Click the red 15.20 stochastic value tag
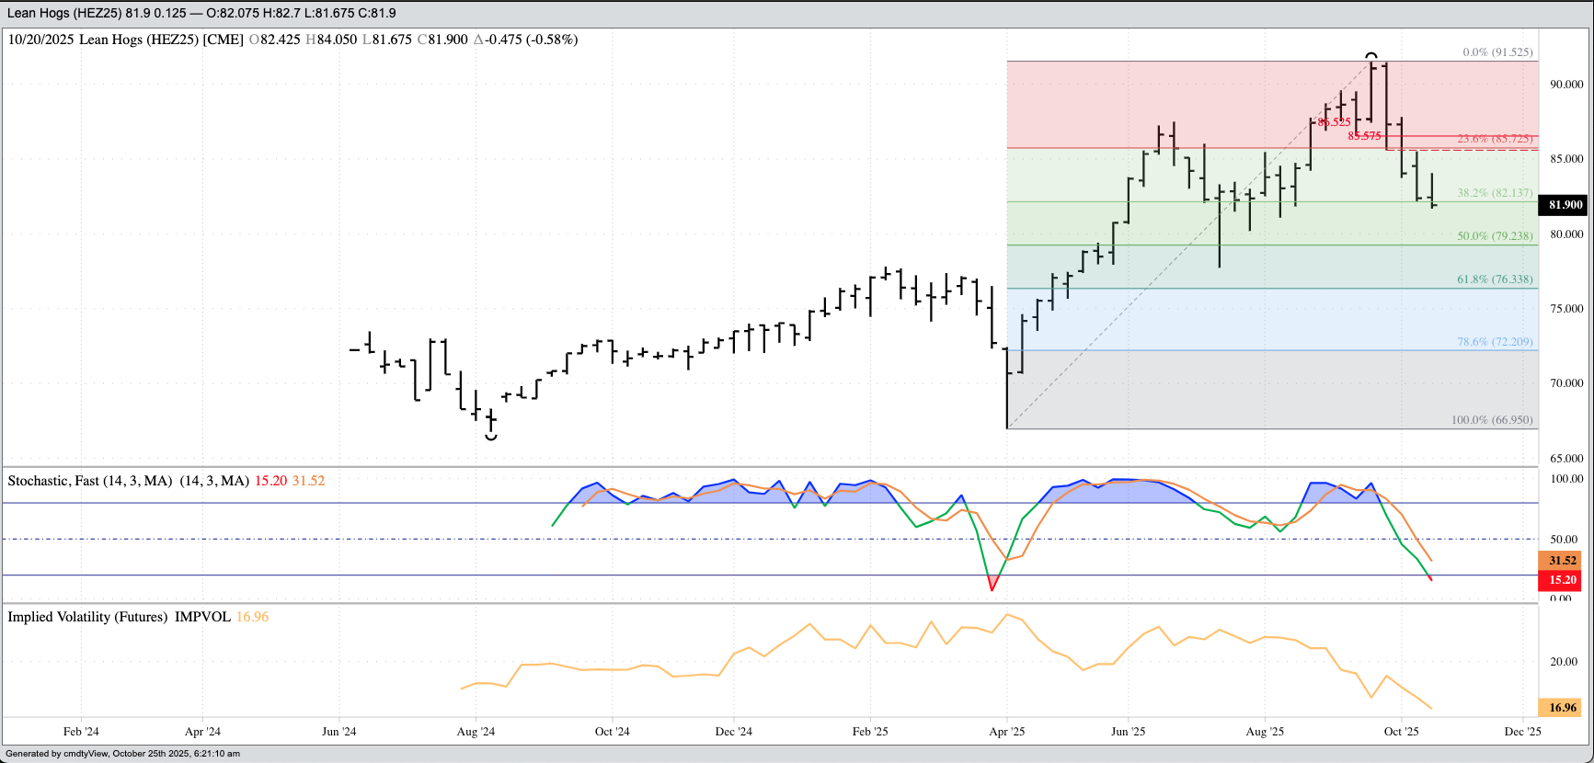Image resolution: width=1594 pixels, height=763 pixels. click(1562, 580)
